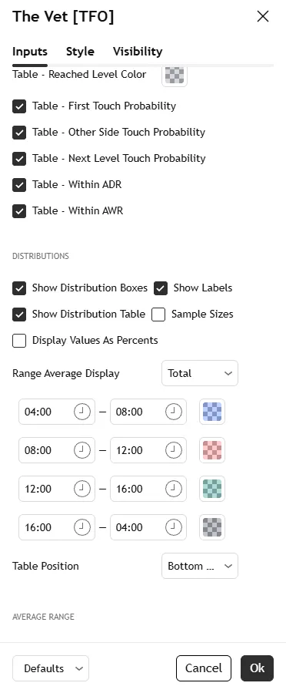Expand the Defaults dropdown
The height and width of the screenshot is (693, 286).
point(51,668)
